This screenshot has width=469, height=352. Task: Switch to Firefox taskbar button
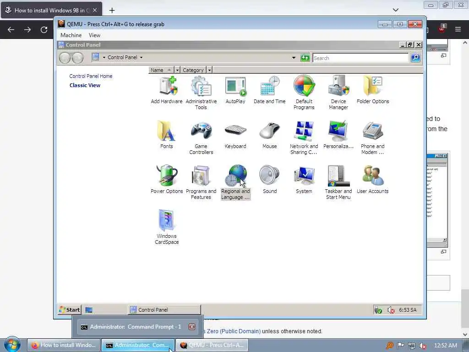64,345
